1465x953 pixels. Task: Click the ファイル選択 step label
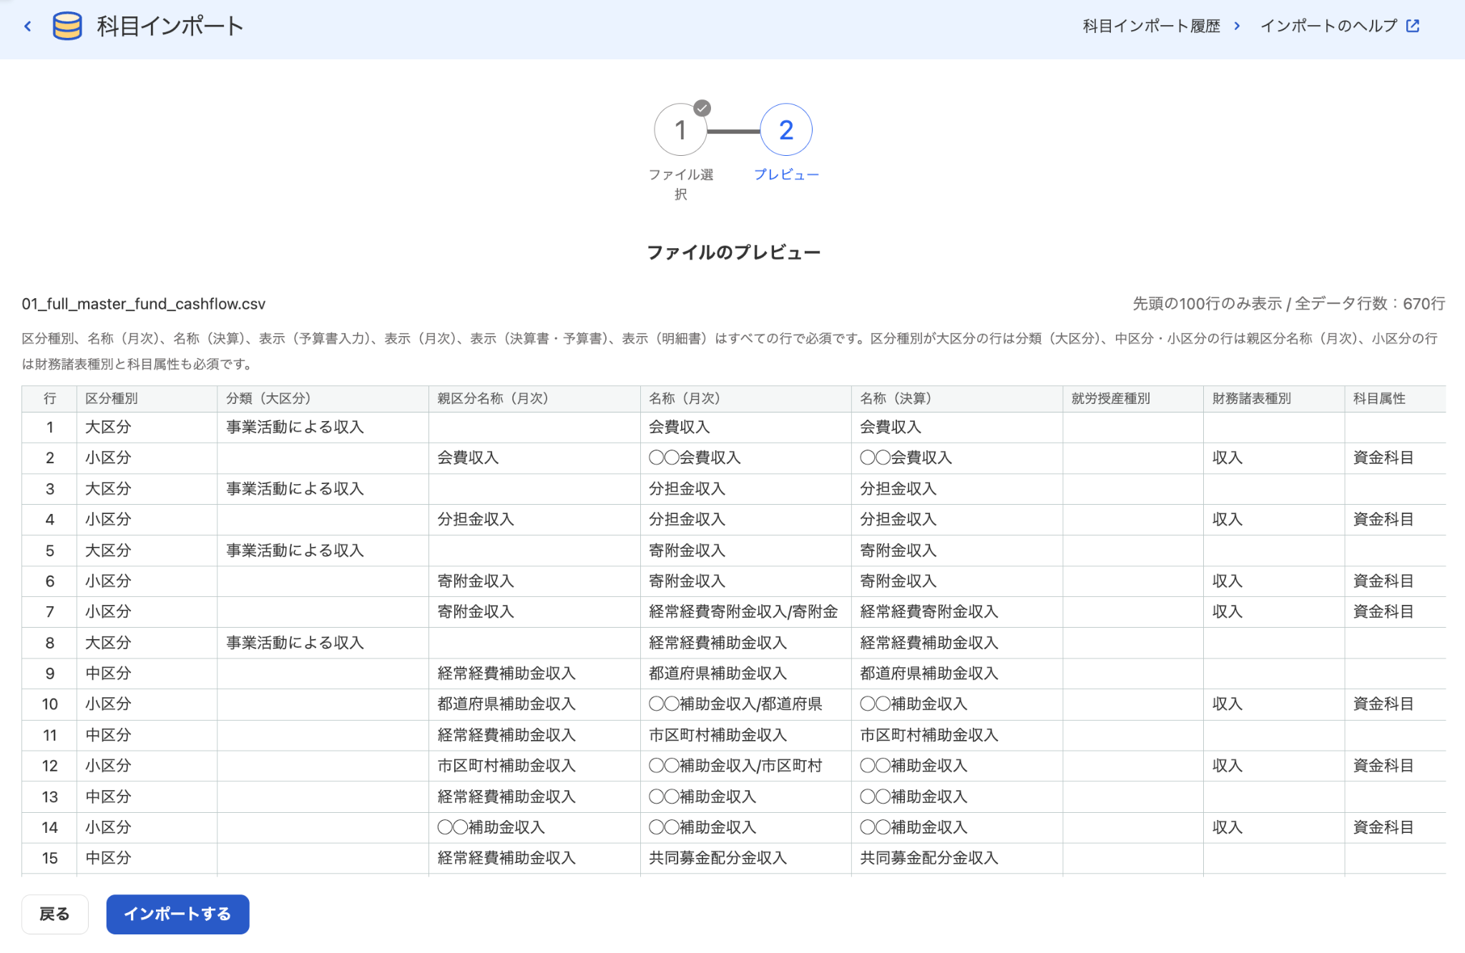(x=680, y=184)
